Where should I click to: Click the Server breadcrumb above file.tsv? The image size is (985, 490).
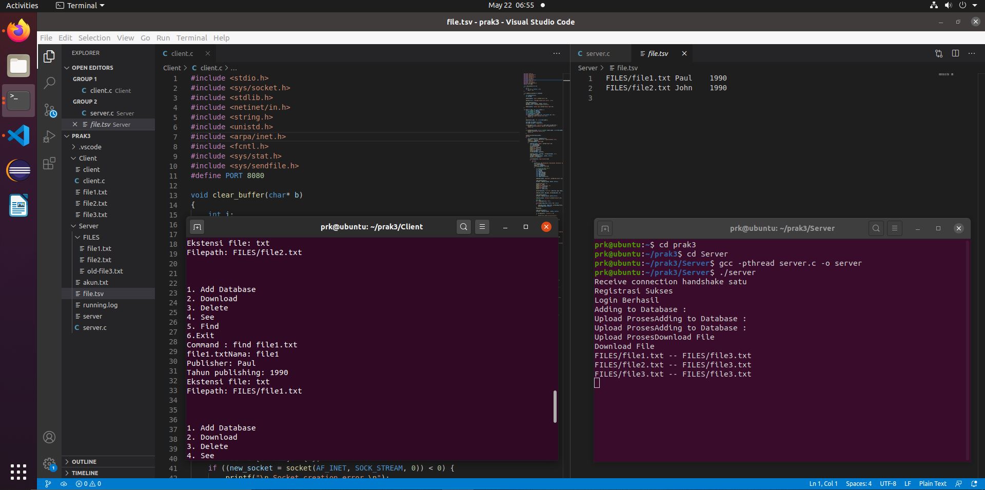587,68
